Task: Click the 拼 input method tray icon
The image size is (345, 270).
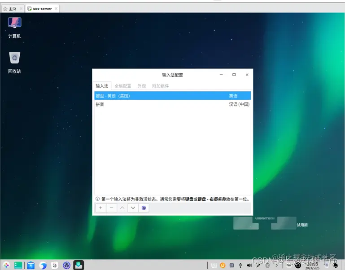Action: 231,266
